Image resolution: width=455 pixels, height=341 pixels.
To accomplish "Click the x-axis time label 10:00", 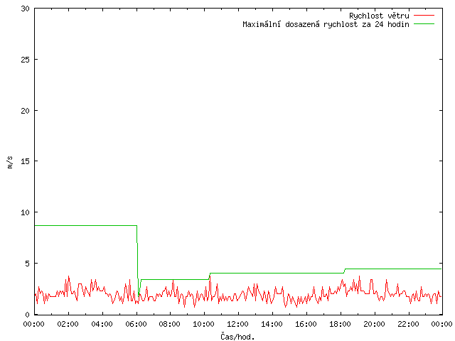I will [204, 324].
